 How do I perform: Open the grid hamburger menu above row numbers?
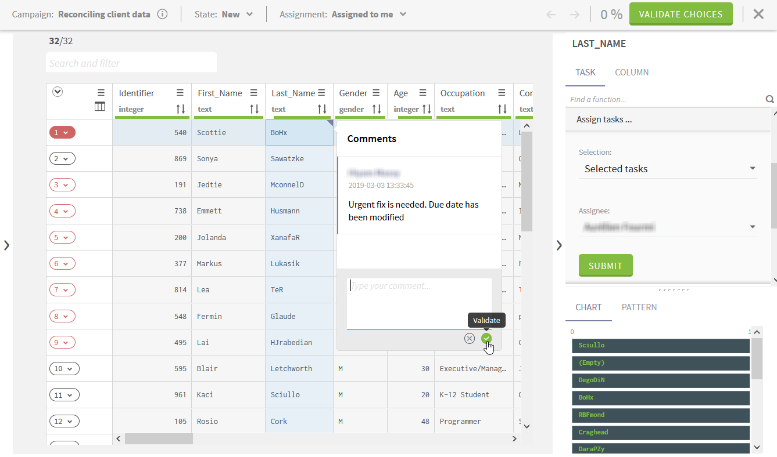point(101,92)
